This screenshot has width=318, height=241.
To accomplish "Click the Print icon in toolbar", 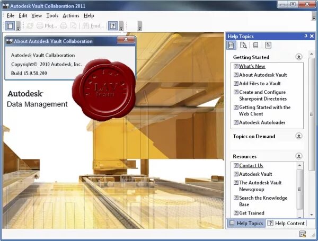I will click(64, 26).
